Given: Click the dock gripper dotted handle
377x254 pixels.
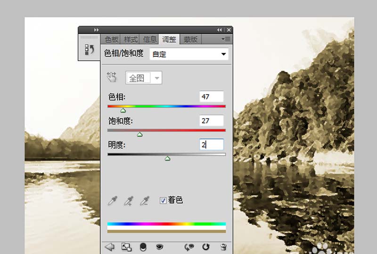Looking at the screenshot, I should pos(89,38).
